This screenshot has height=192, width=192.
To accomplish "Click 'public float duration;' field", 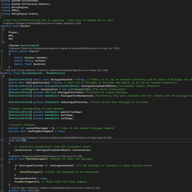I will point(30,64).
